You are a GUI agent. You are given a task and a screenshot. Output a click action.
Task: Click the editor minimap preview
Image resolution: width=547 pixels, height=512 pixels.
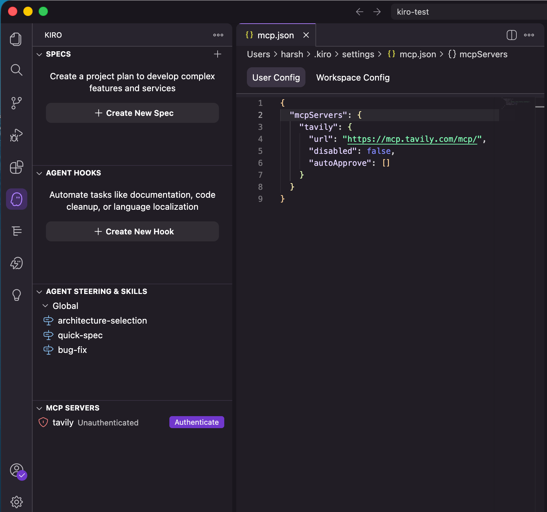[x=517, y=103]
